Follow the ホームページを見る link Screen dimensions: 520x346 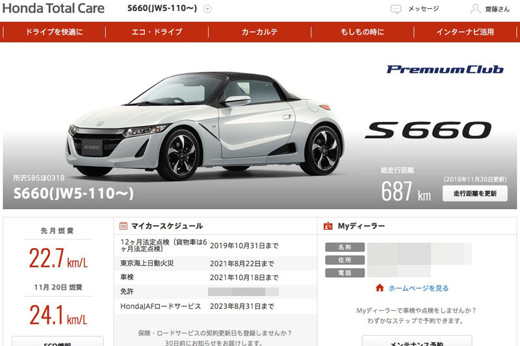click(419, 288)
